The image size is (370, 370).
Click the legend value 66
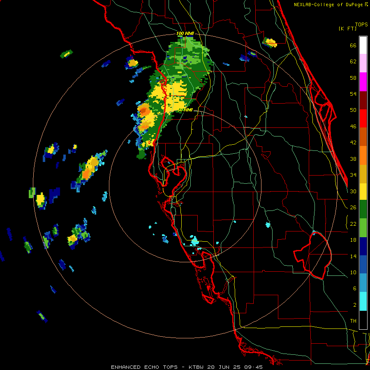point(353,46)
